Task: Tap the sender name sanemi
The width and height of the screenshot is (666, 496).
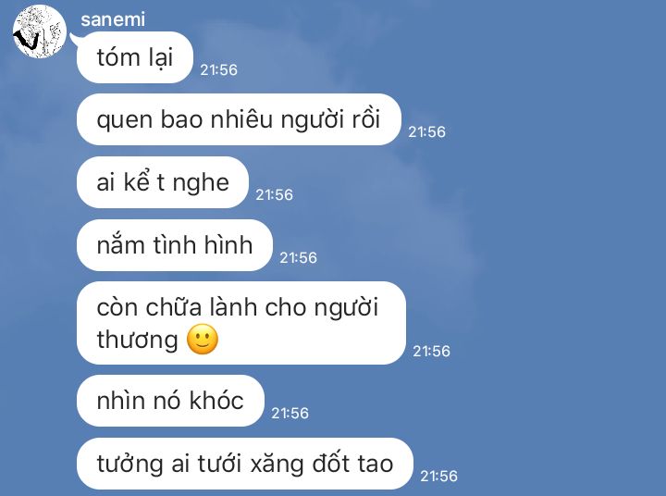Action: [113, 19]
